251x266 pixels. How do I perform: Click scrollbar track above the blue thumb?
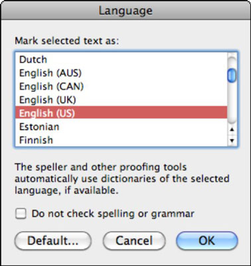point(232,62)
